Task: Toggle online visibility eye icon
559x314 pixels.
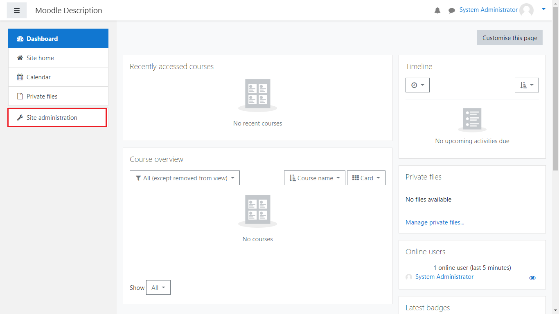Action: [532, 278]
